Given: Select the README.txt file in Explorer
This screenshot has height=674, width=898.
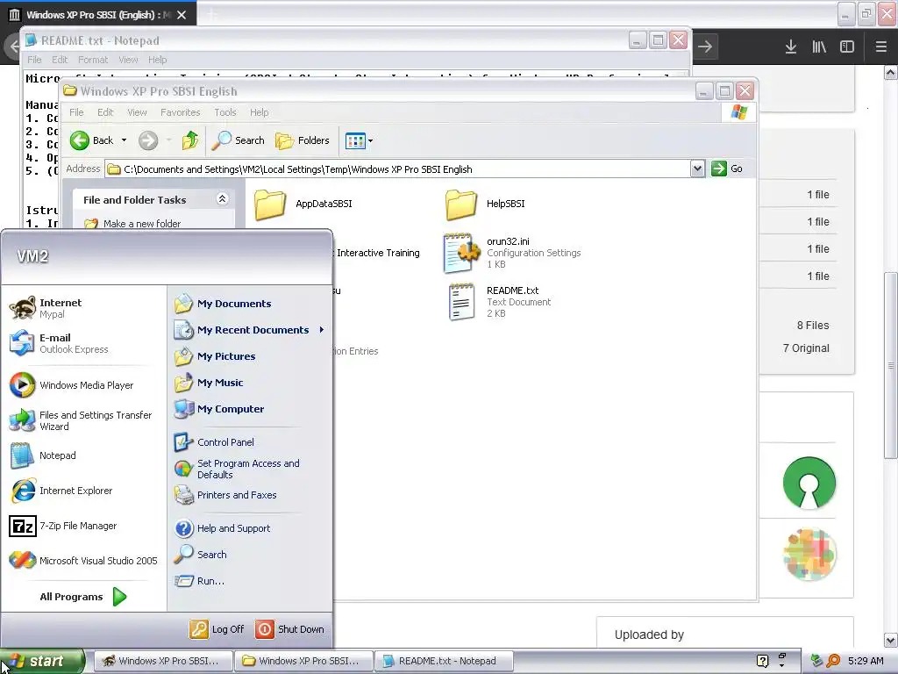Looking at the screenshot, I should pos(498,302).
